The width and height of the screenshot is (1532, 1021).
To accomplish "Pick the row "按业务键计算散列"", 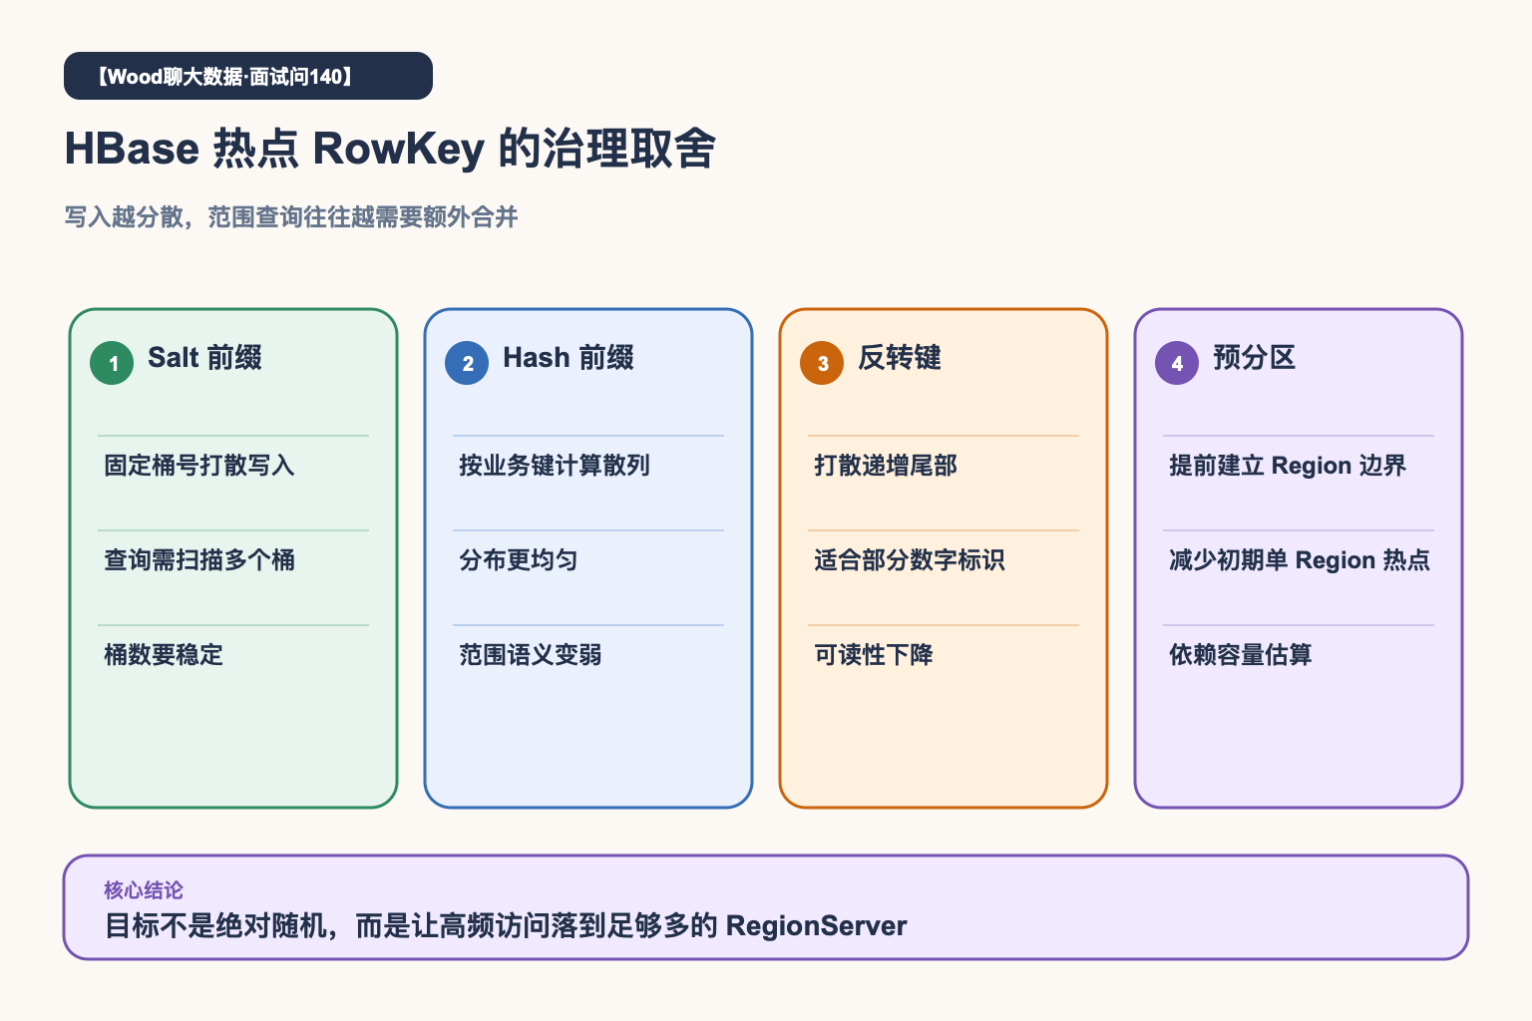I will pyautogui.click(x=555, y=466).
